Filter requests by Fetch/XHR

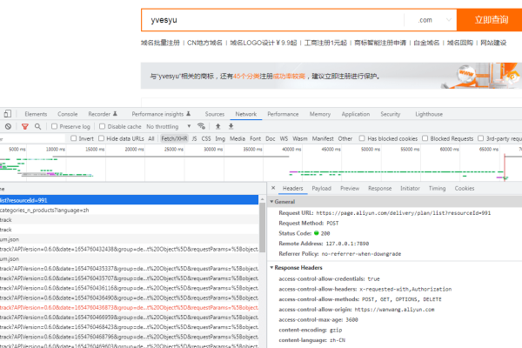(174, 138)
